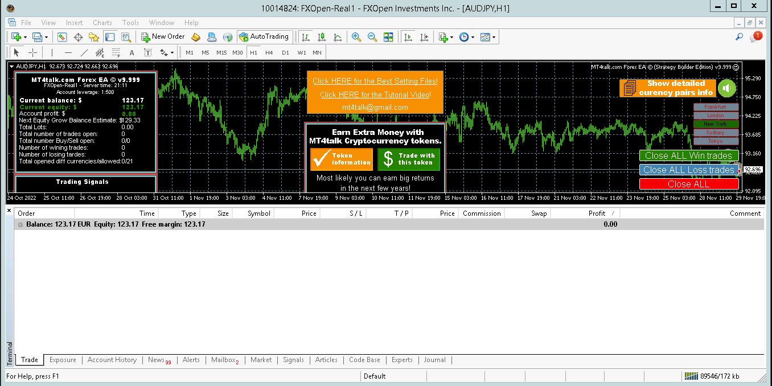Open the Best Setting Files link
This screenshot has height=386, width=772.
(375, 81)
